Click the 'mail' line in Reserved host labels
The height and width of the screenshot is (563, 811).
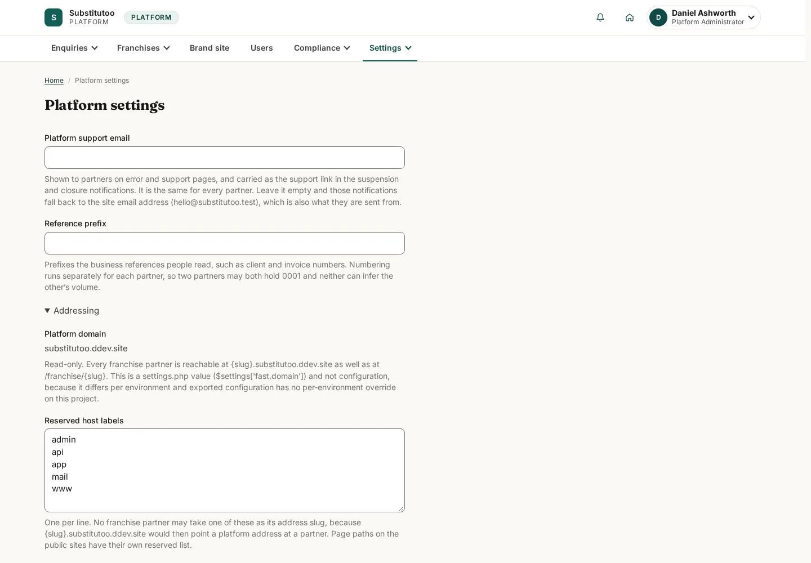pyautogui.click(x=60, y=477)
